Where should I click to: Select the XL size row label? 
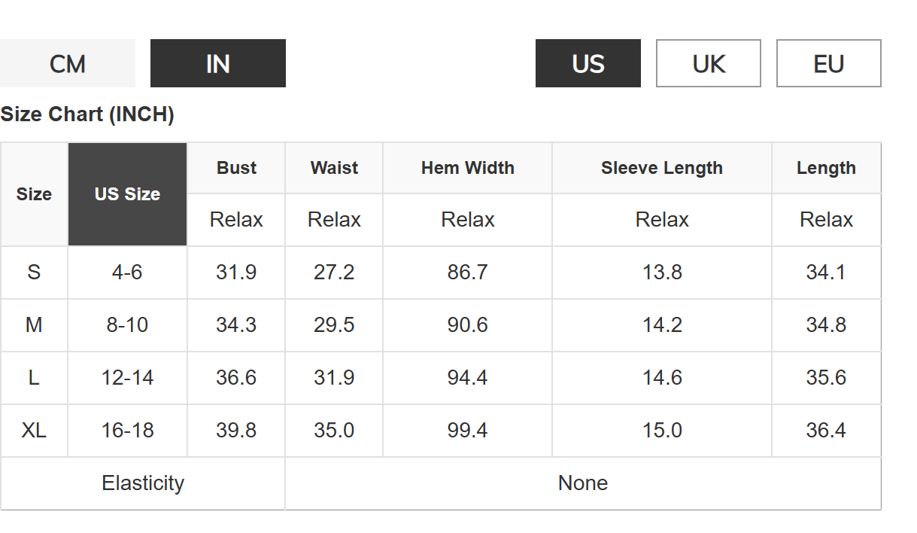coord(34,430)
